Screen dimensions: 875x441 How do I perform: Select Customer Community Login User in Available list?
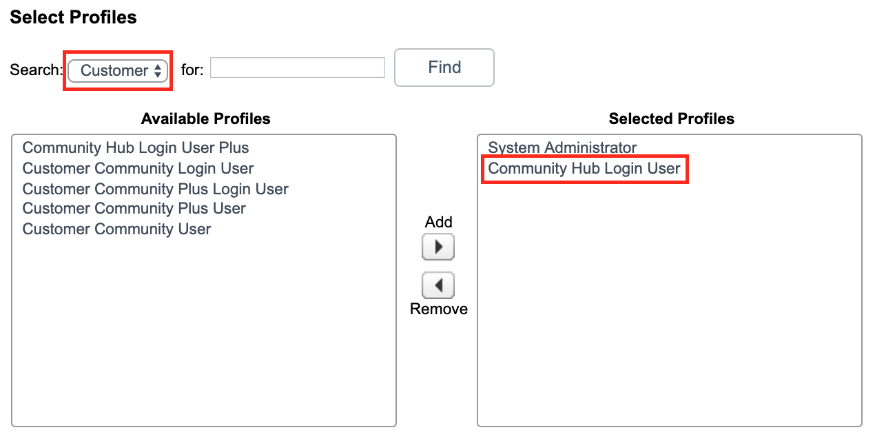138,169
